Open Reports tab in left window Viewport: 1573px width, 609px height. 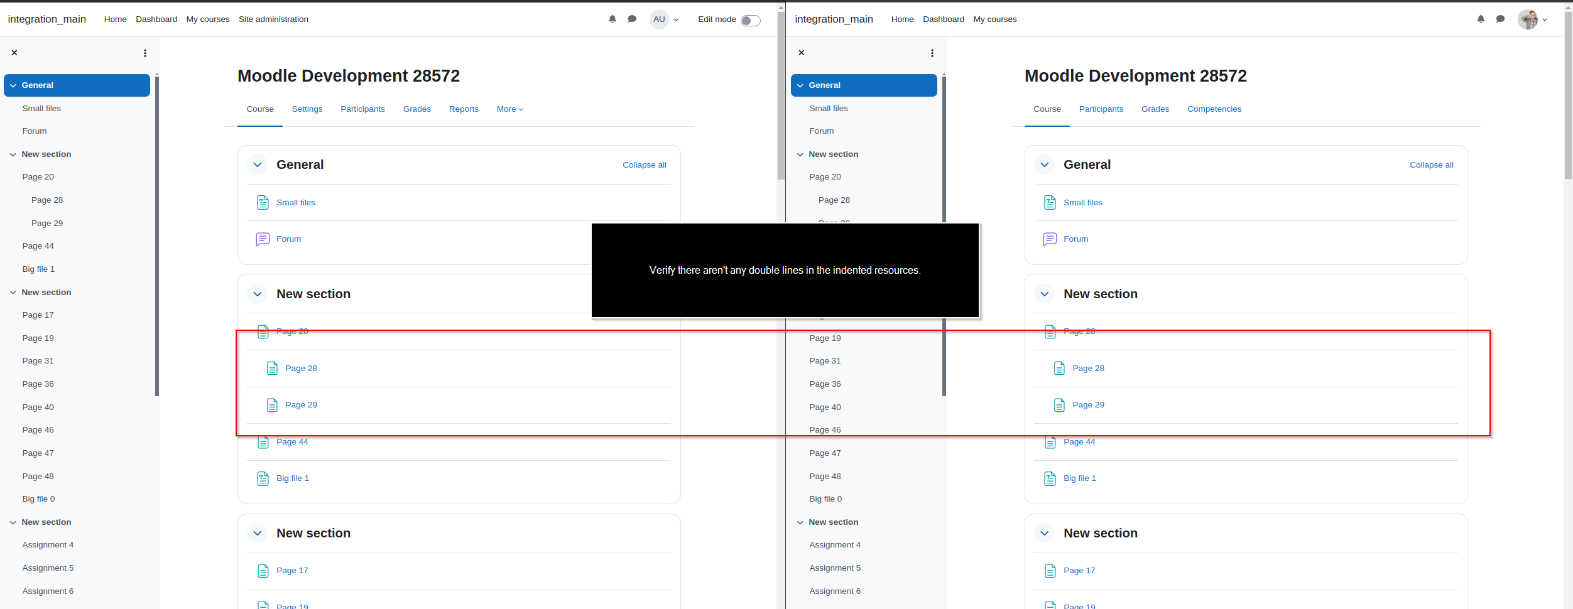[464, 109]
